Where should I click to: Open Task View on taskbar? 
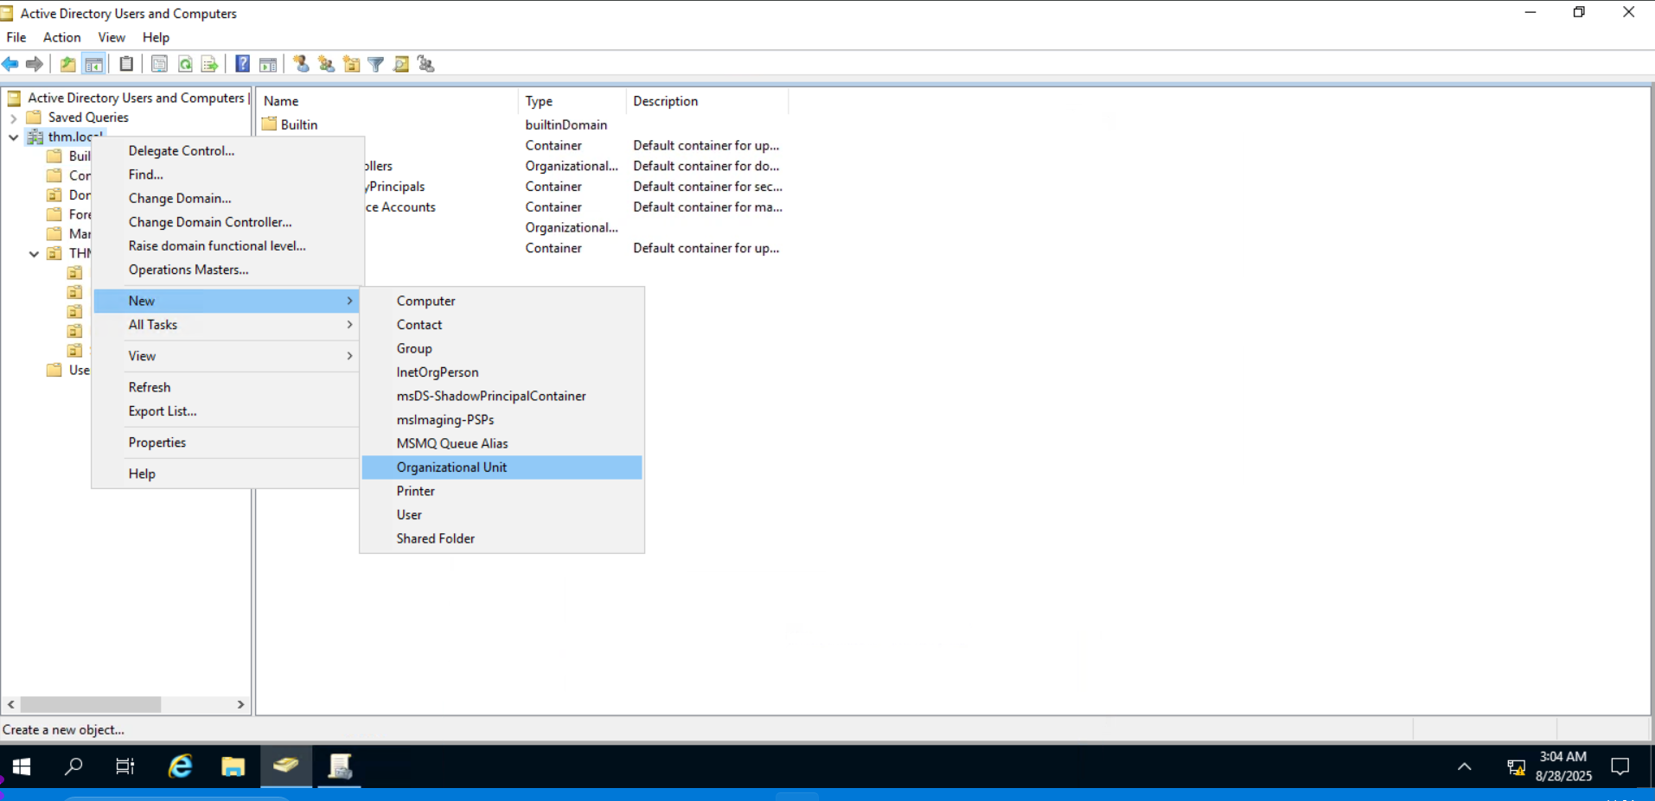coord(125,766)
